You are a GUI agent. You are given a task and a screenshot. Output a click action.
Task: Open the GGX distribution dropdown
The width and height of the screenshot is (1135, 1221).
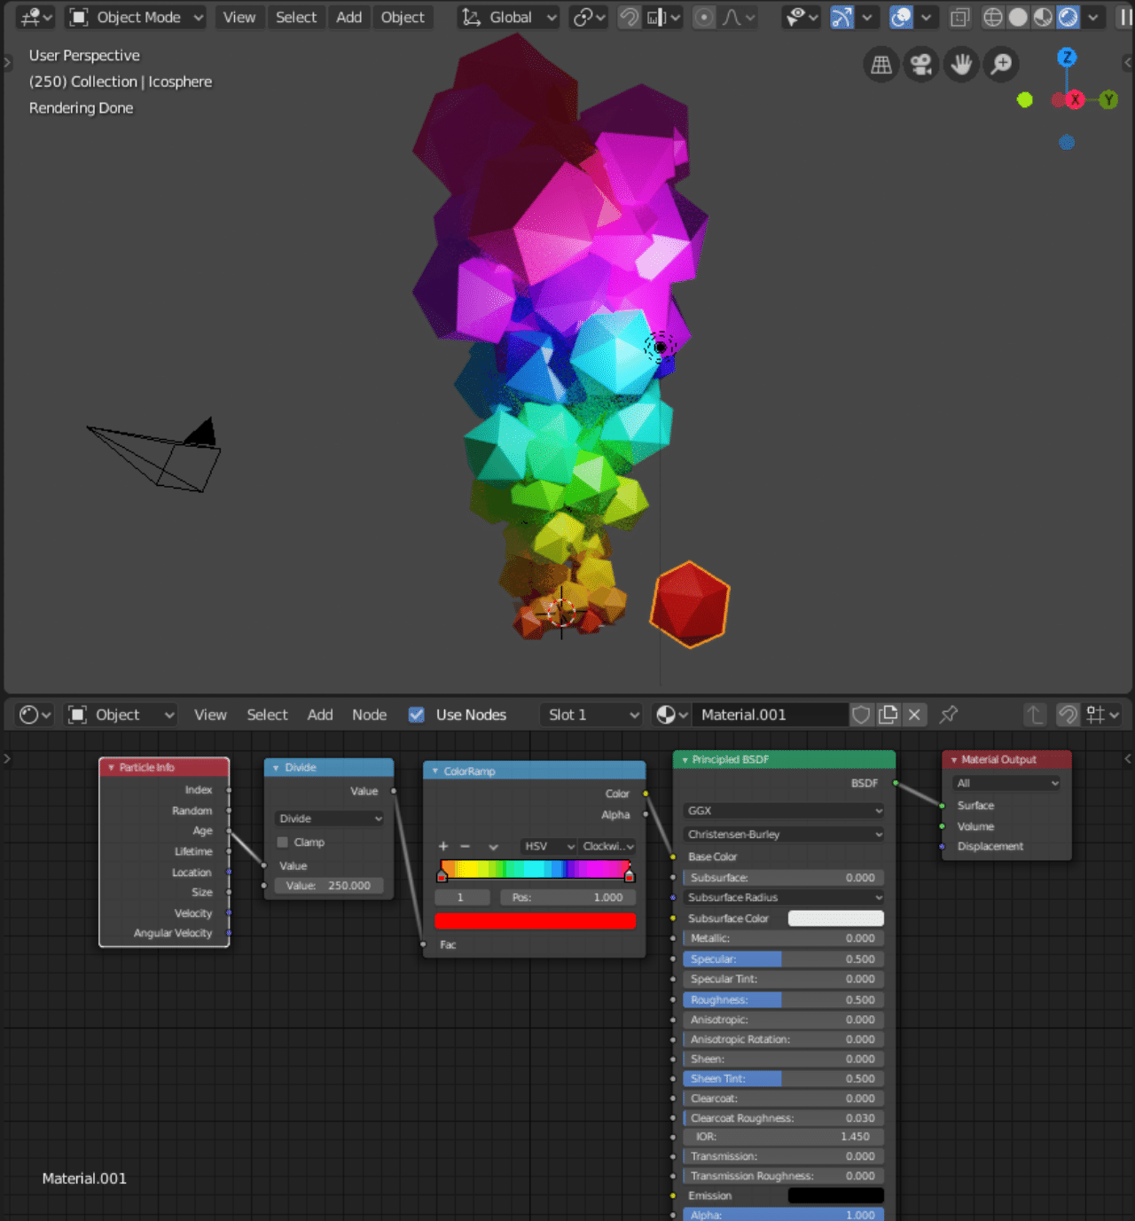[784, 810]
